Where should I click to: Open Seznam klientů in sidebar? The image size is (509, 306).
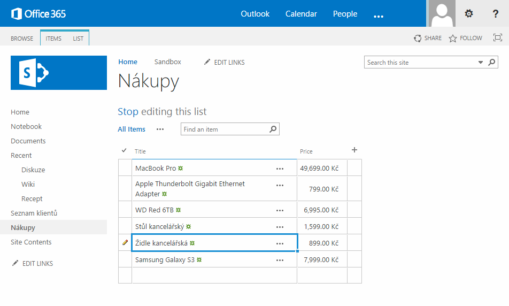34,213
